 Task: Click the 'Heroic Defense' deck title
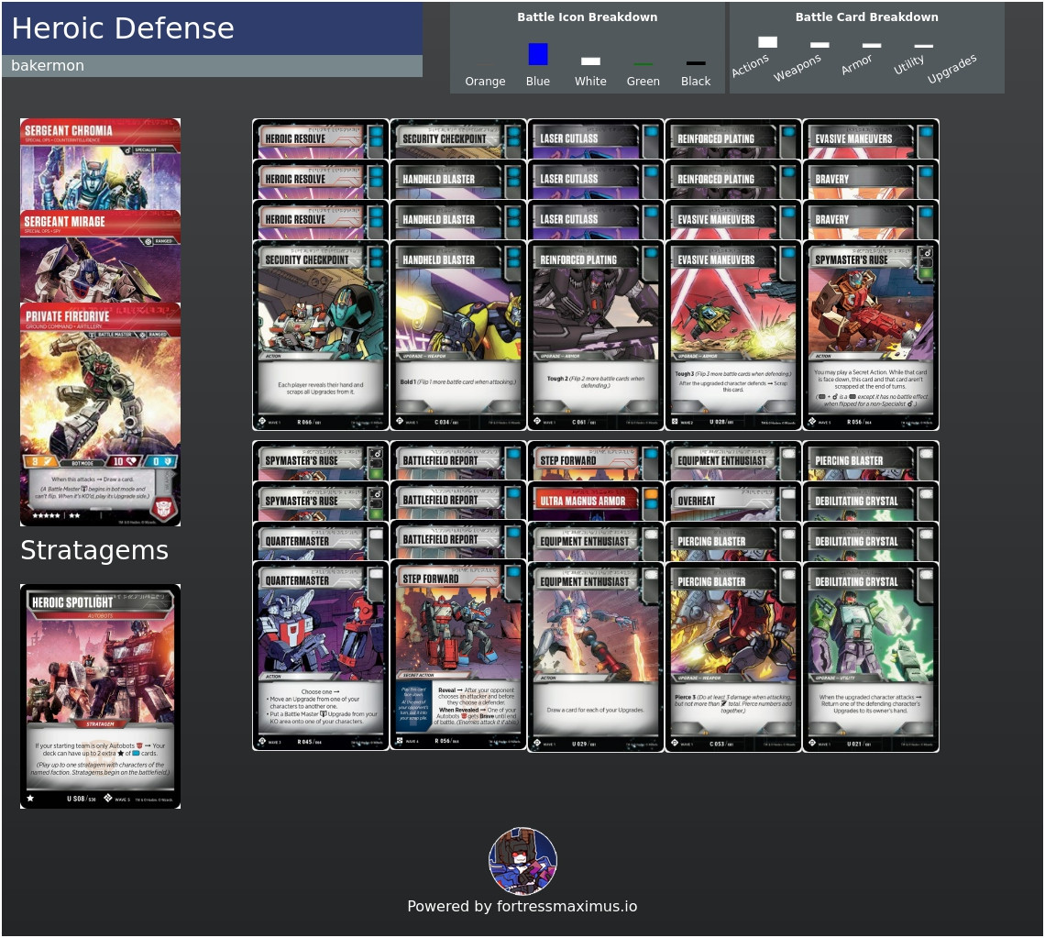point(123,28)
